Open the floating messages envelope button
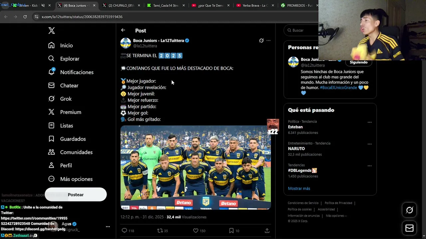Image resolution: width=426 pixels, height=239 pixels. (409, 228)
